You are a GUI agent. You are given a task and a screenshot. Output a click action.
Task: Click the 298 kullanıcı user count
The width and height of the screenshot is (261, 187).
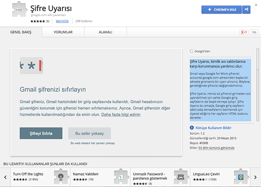[x=84, y=21]
